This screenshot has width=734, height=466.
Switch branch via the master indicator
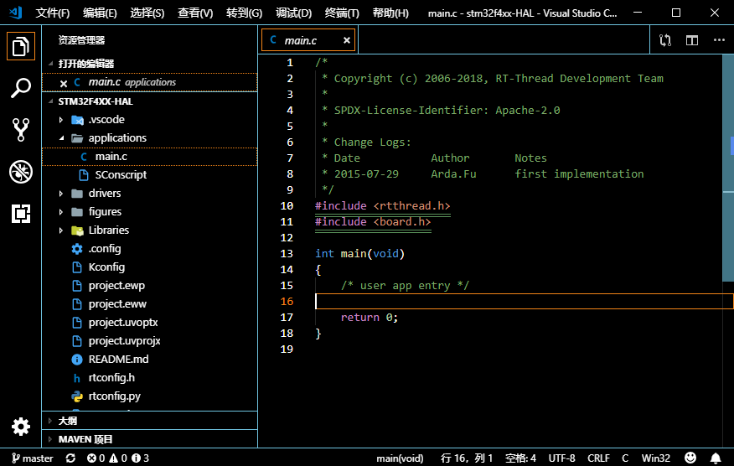(33, 458)
